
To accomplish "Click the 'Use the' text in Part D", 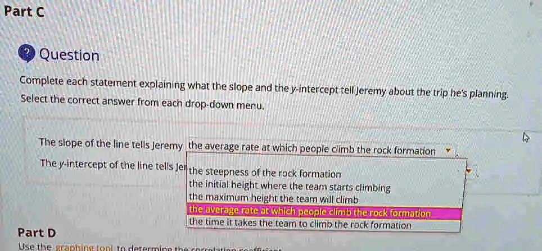I will point(35,247).
